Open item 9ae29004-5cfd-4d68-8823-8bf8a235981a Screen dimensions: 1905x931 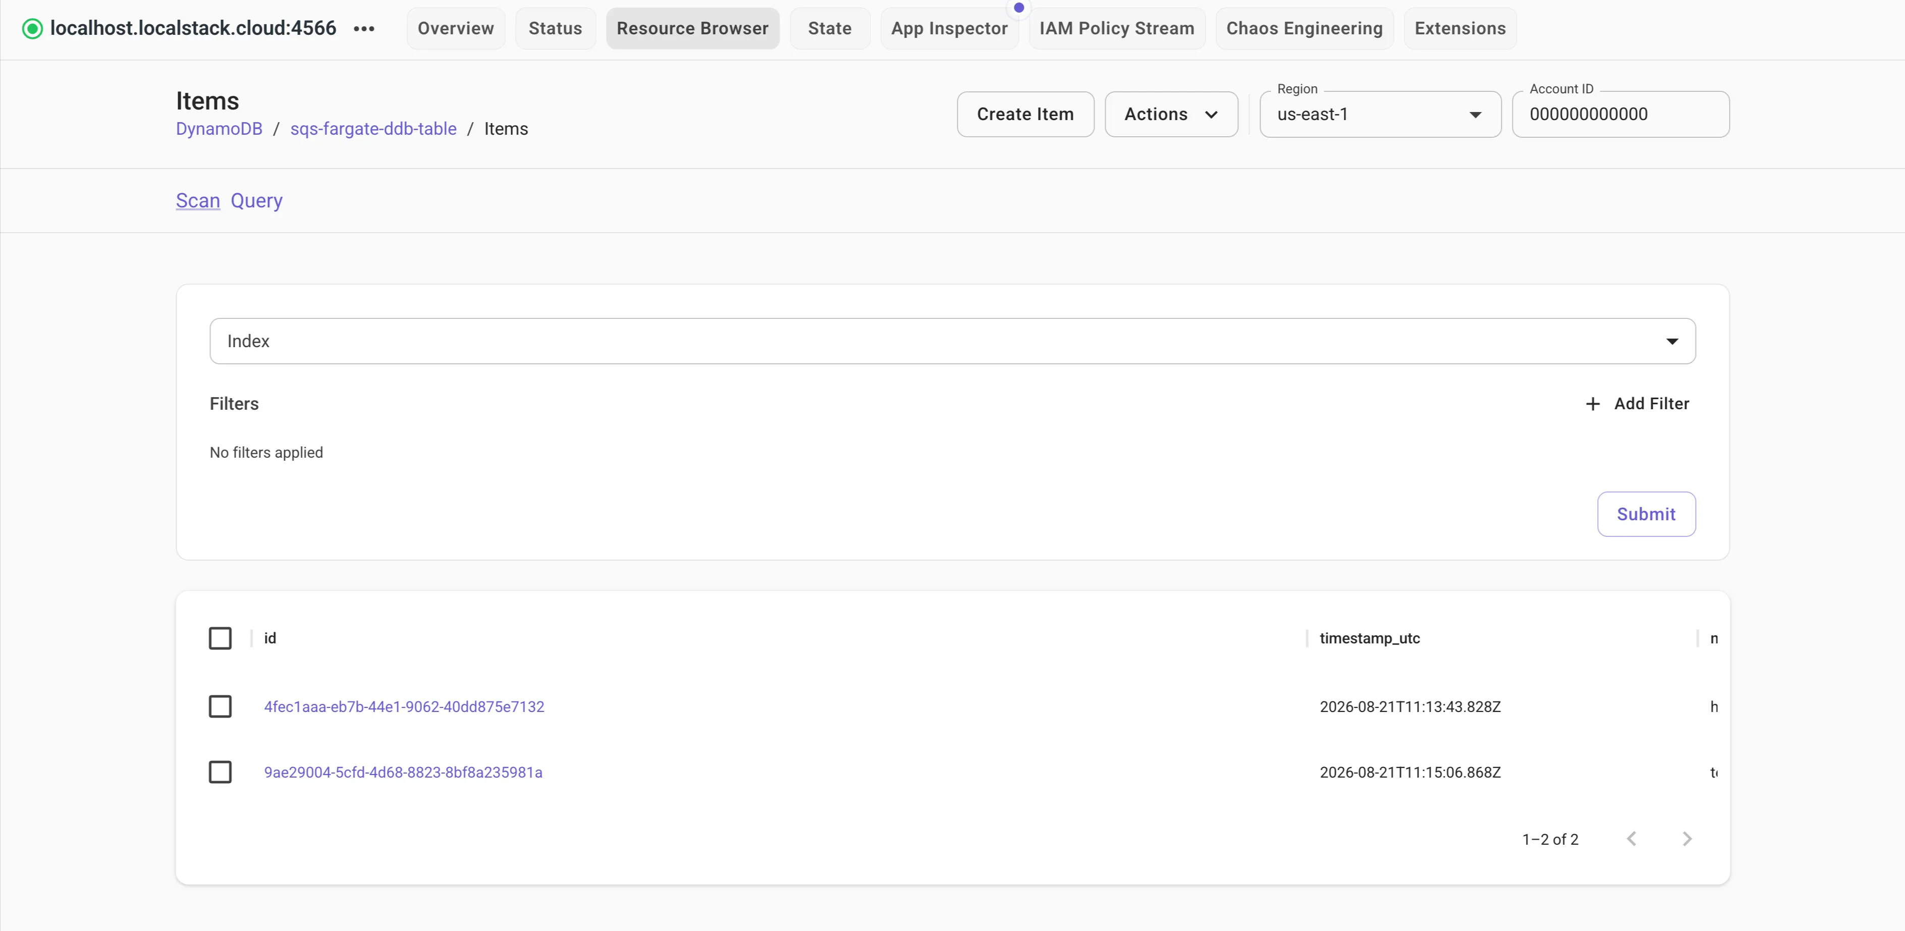[403, 773]
